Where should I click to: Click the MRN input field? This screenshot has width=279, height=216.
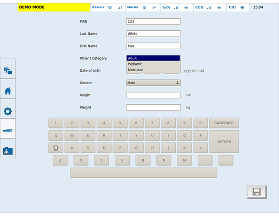(153, 21)
